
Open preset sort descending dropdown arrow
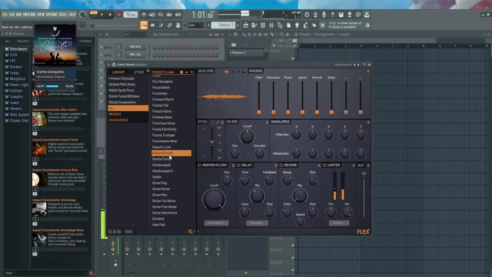(192, 72)
